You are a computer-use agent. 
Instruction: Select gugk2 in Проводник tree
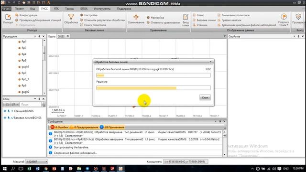[x=25, y=92]
